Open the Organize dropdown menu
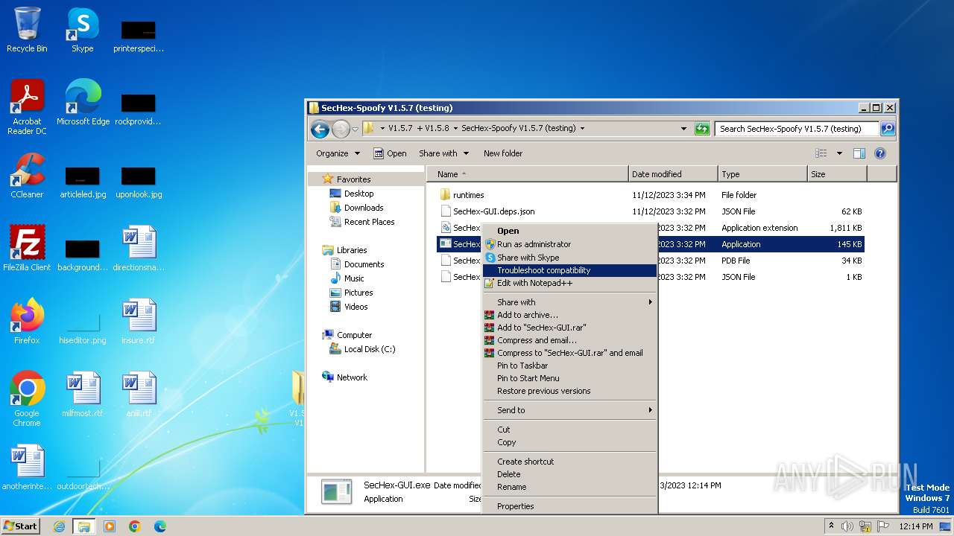The height and width of the screenshot is (536, 954). pyautogui.click(x=338, y=153)
